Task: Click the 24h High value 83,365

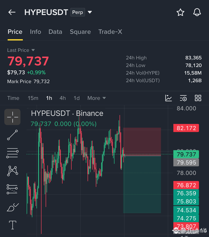Action: pyautogui.click(x=193, y=58)
